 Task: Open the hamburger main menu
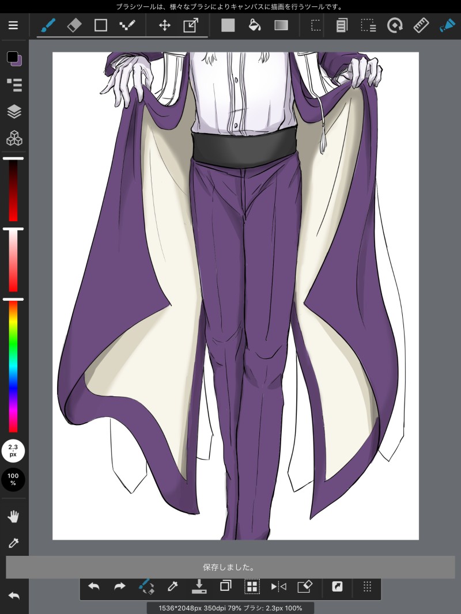click(x=13, y=25)
